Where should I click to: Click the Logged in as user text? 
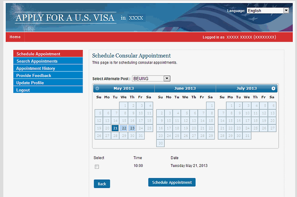click(239, 37)
